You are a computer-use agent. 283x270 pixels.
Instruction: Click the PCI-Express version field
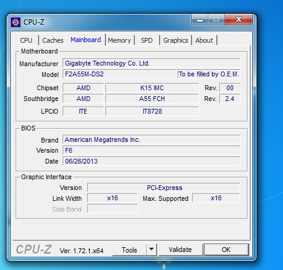point(164,188)
